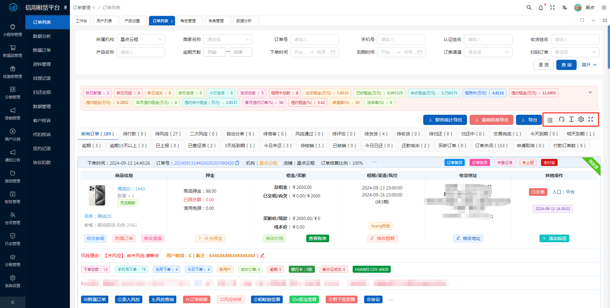Open the tab list dropdown chevron
Image resolution: width=610 pixels, height=308 pixels.
coord(593,20)
